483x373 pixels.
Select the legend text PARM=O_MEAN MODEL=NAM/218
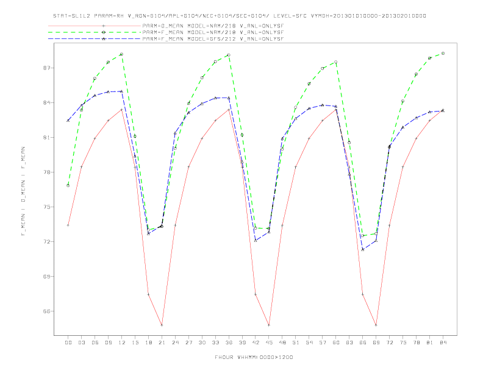(189, 26)
